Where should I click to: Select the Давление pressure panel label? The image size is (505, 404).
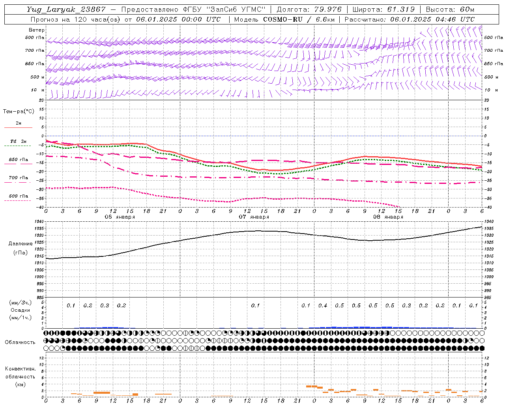(x=21, y=244)
